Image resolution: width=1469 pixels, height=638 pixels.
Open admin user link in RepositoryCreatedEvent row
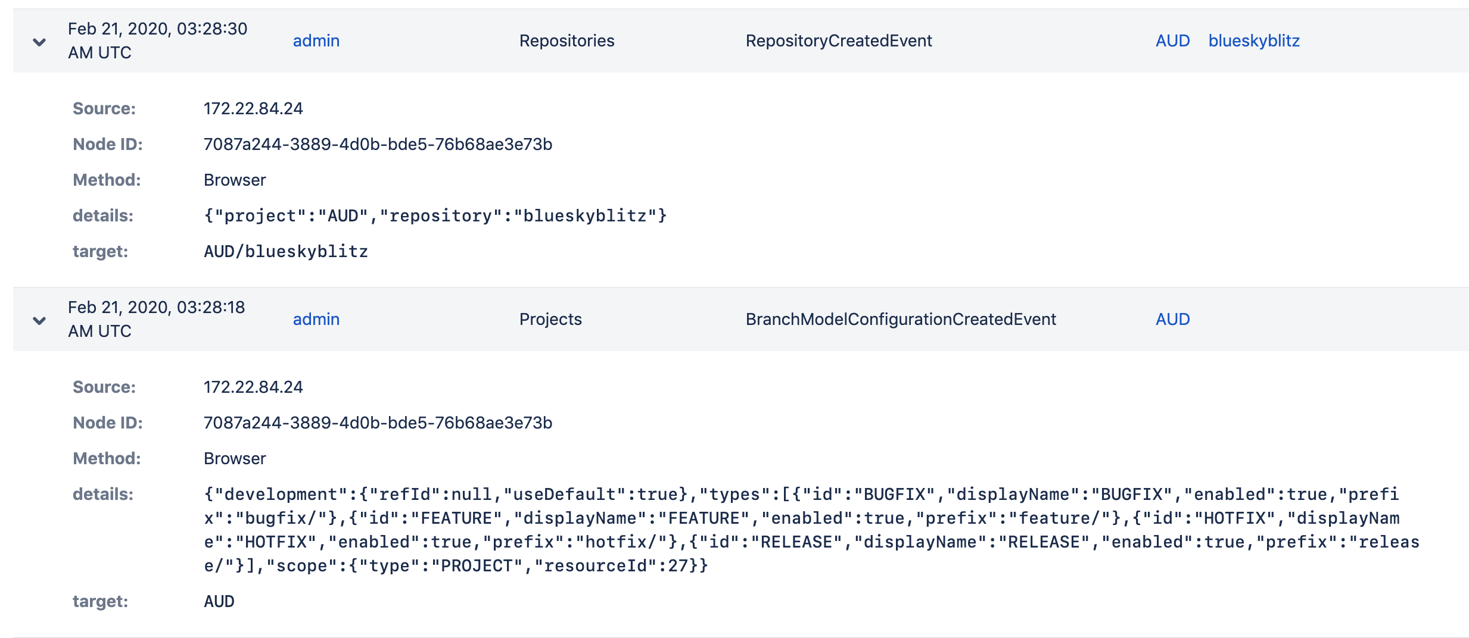(316, 40)
